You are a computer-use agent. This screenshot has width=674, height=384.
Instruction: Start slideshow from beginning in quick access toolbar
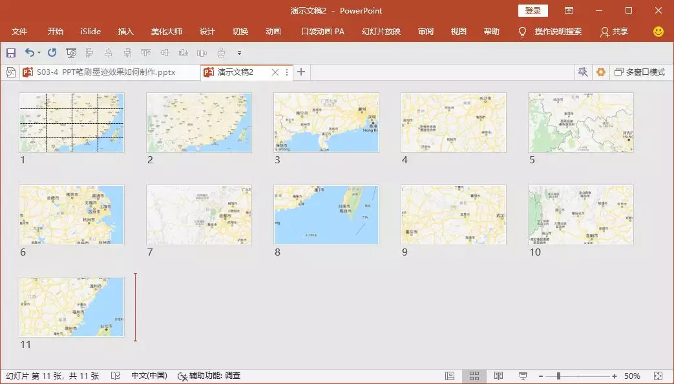coord(71,53)
